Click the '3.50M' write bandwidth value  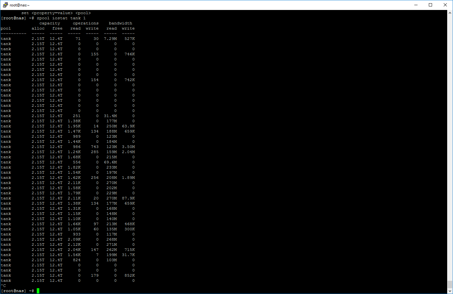pyautogui.click(x=128, y=147)
